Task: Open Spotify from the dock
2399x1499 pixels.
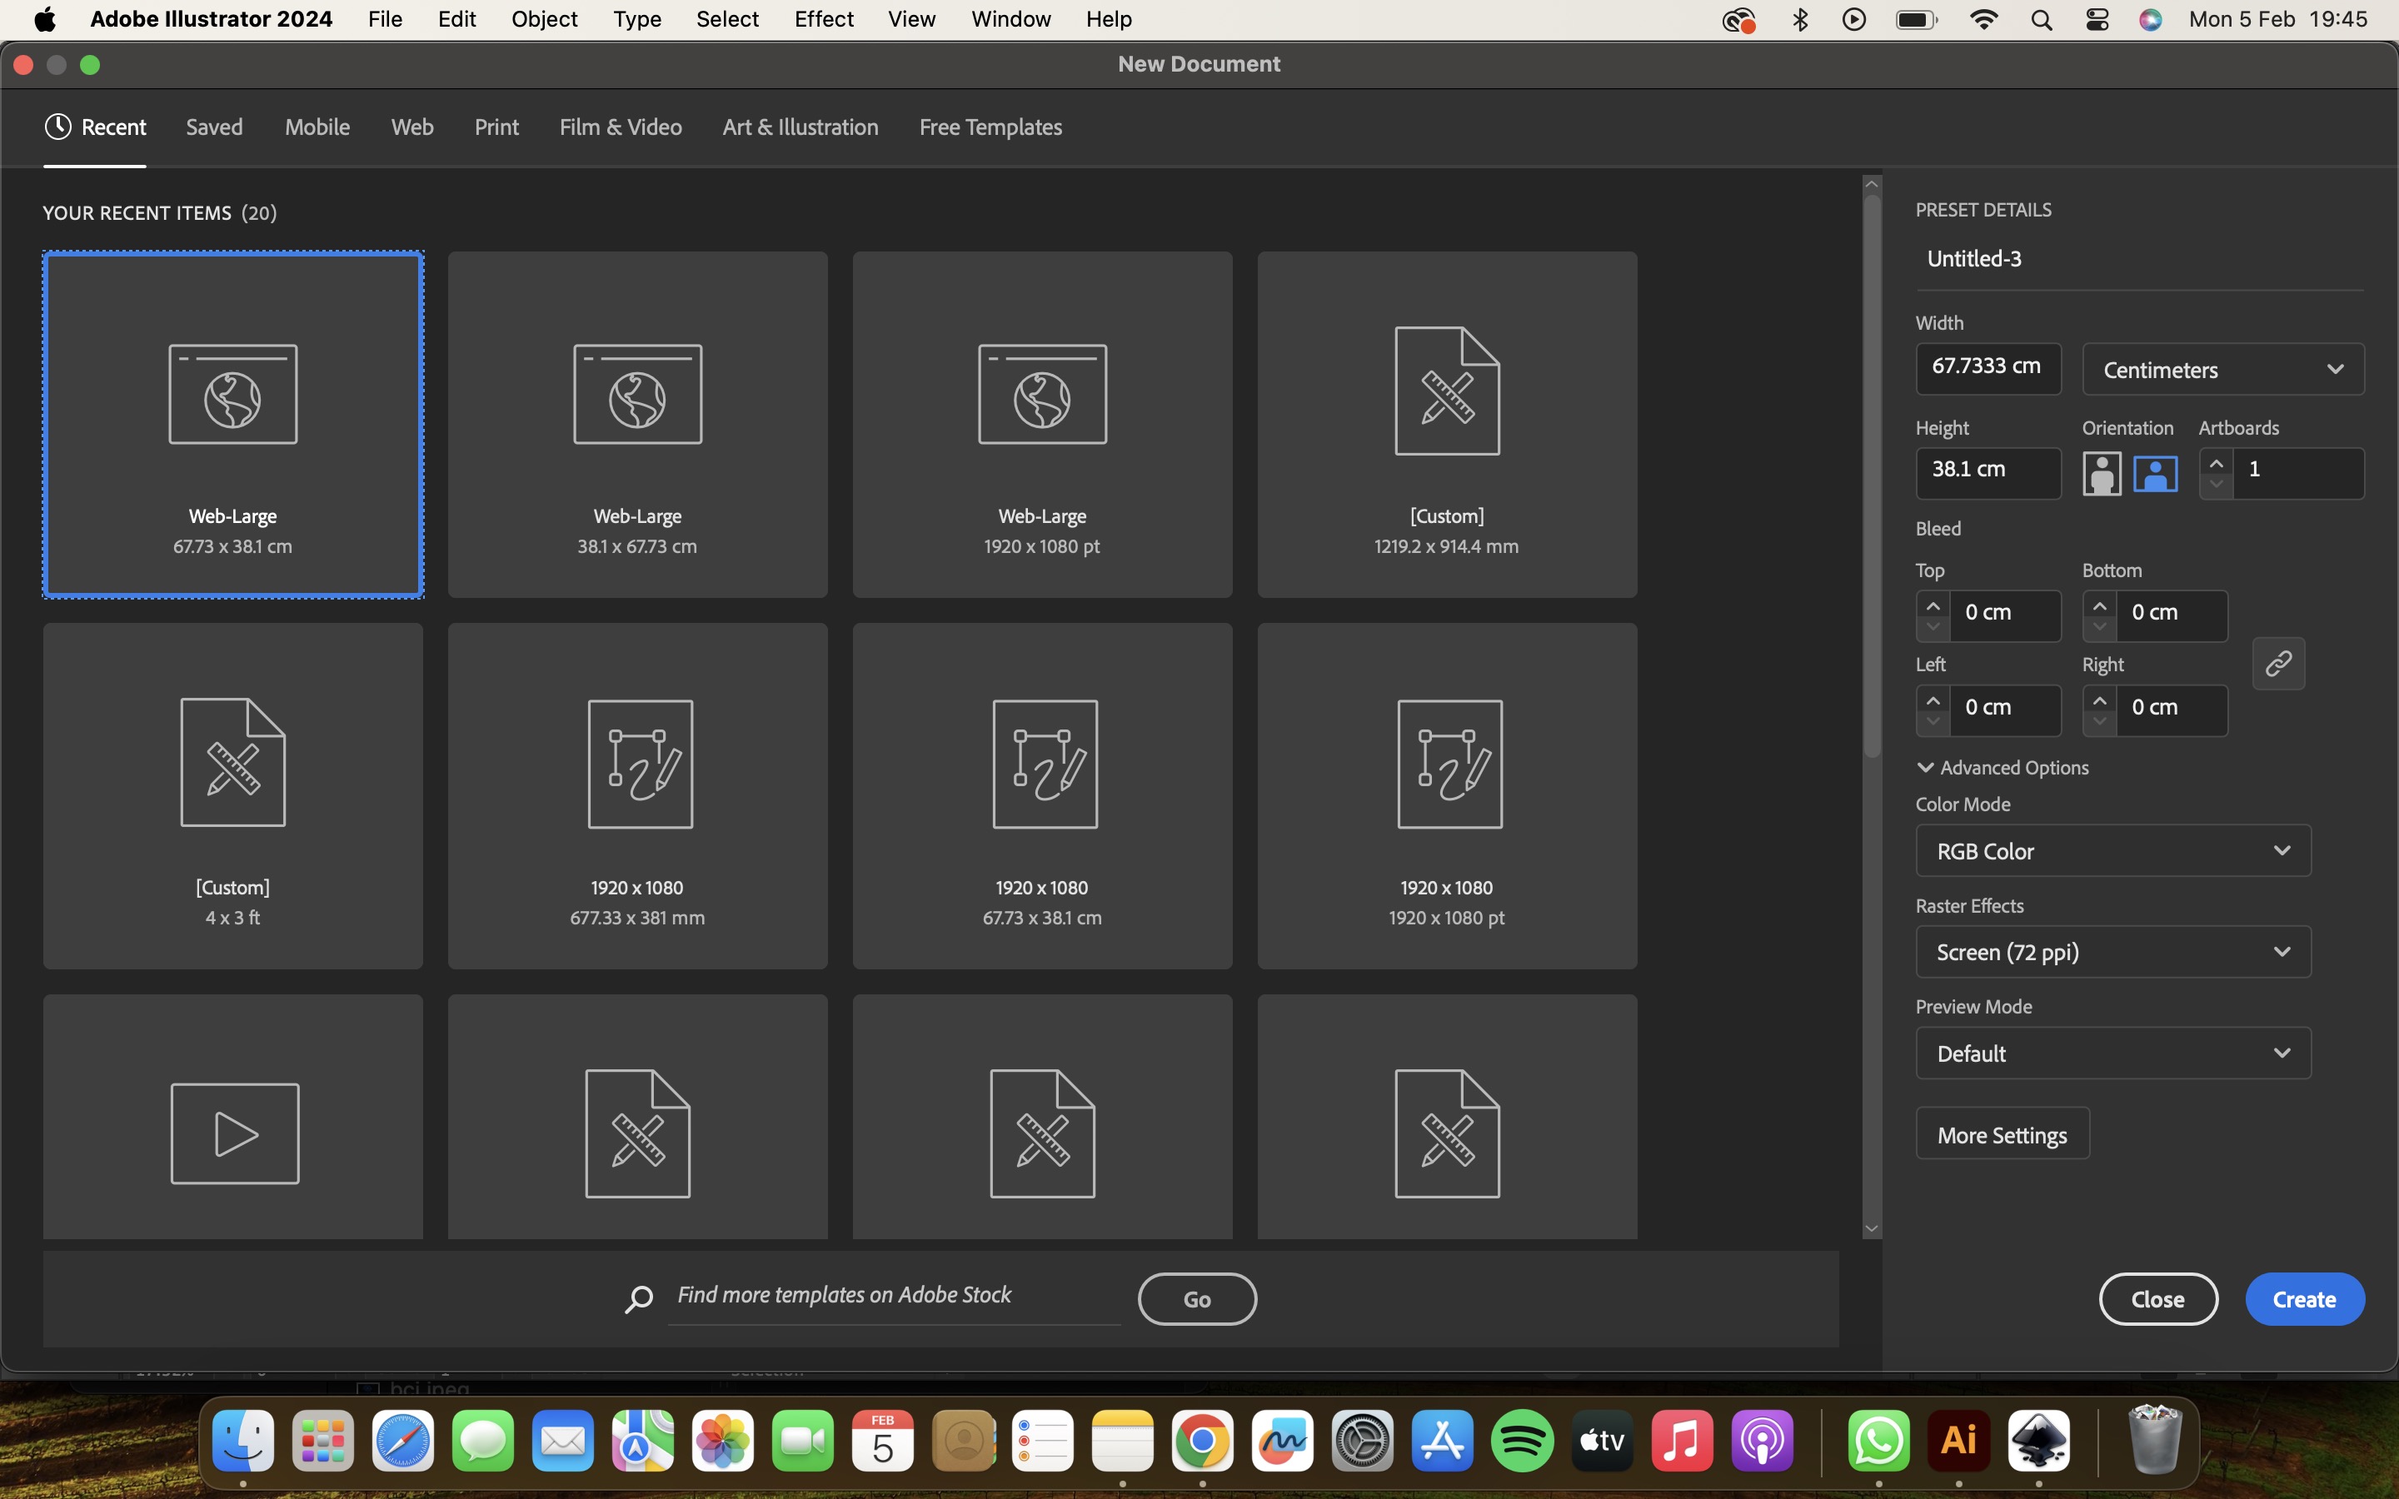Action: 1523,1440
